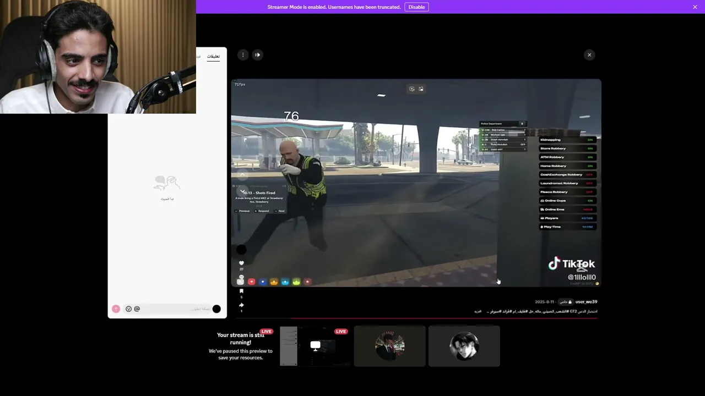This screenshot has width=705, height=396.
Task: Disable Streamer Mode from the purple banner
Action: [416, 7]
